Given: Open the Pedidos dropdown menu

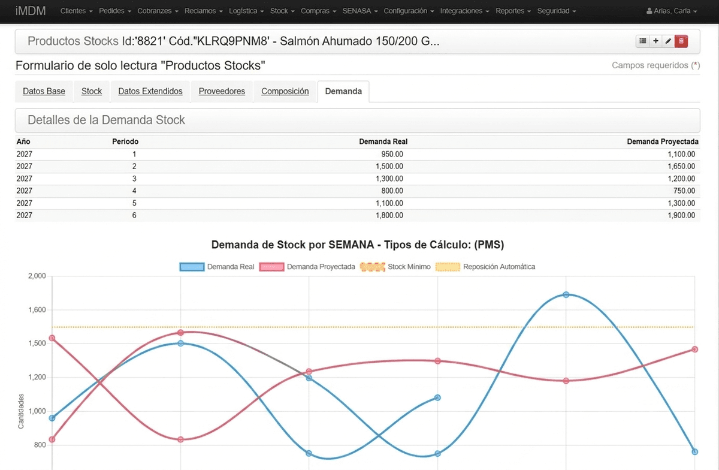Looking at the screenshot, I should tap(114, 11).
